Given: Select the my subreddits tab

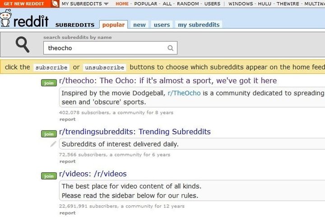Looking at the screenshot, I should [199, 25].
